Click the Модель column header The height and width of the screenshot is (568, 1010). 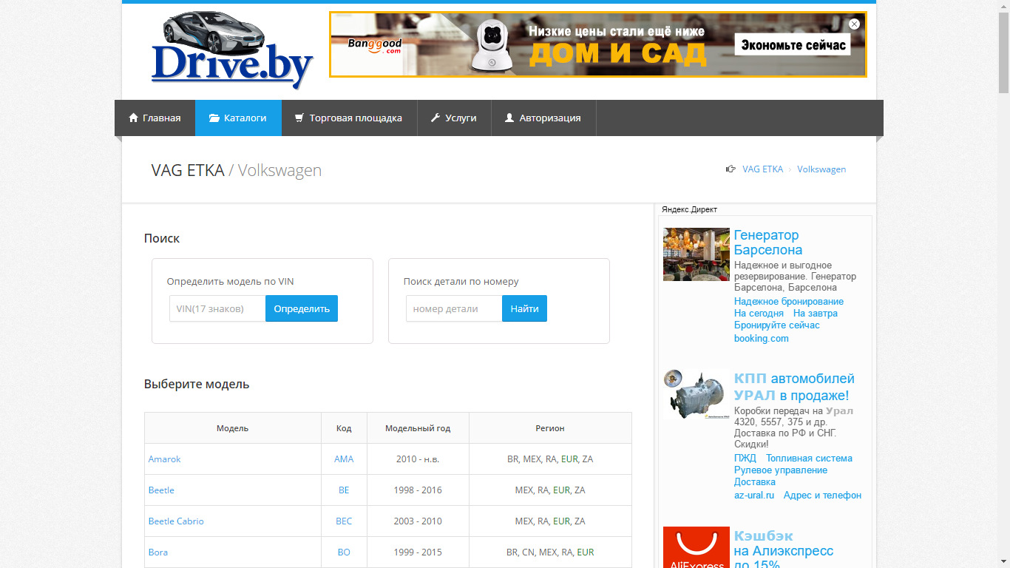tap(233, 428)
